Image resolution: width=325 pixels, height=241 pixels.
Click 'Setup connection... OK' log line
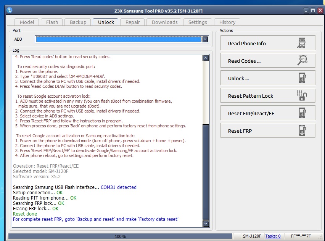[x=38, y=192]
